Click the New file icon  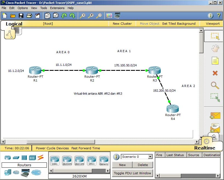(5, 16)
